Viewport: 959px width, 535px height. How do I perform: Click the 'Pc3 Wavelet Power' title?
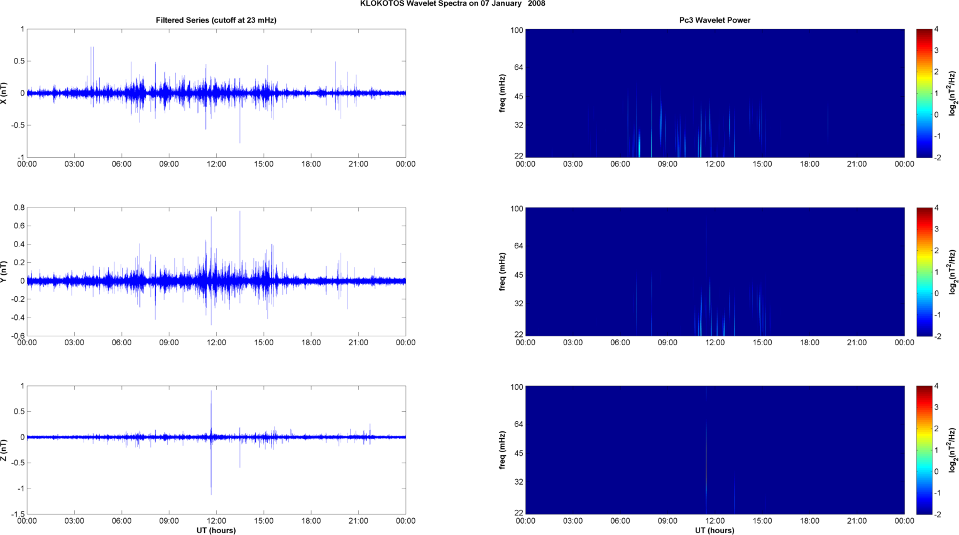(715, 20)
